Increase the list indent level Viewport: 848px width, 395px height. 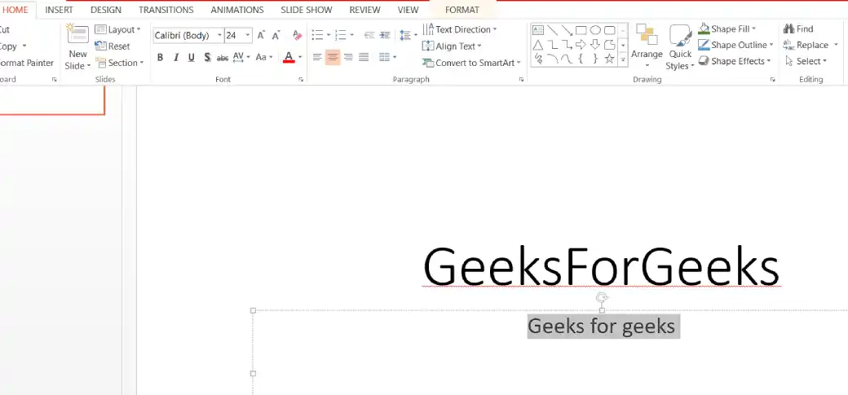(385, 35)
